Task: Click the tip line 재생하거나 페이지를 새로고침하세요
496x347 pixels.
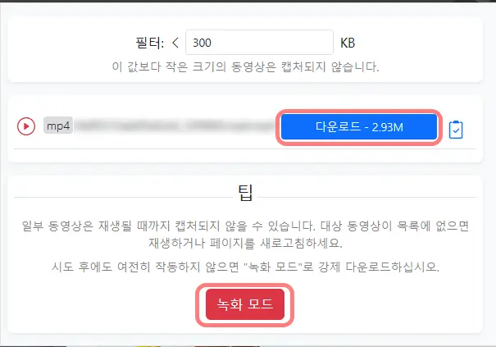Action: click(x=245, y=243)
